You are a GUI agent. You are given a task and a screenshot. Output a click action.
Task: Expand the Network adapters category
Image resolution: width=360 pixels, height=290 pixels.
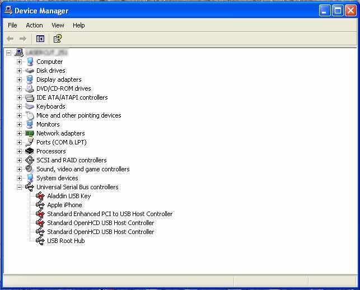coord(19,134)
